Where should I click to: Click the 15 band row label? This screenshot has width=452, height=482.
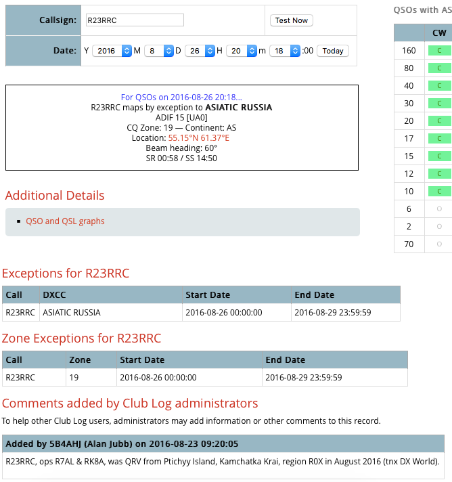click(409, 156)
